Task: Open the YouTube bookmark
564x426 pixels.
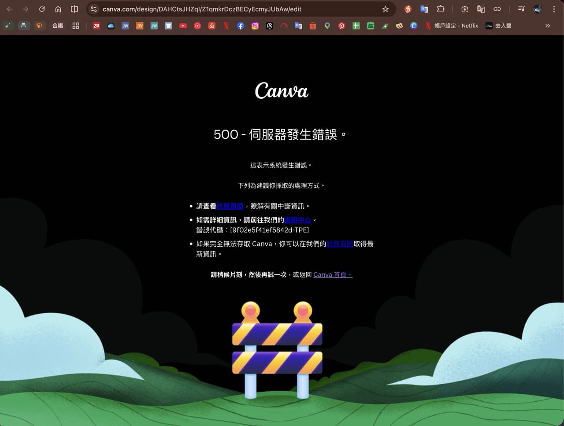Action: pos(183,26)
